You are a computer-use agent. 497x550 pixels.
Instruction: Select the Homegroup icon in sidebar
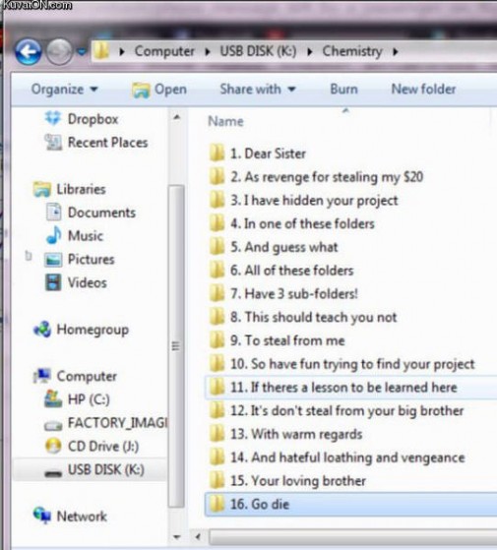point(42,330)
